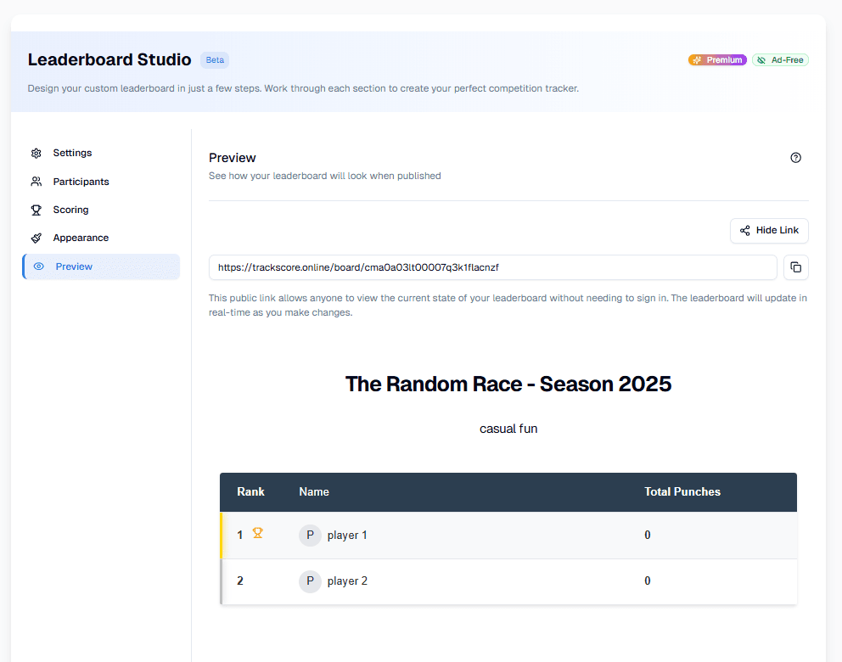Click the Preview eye icon in sidebar
The image size is (842, 662).
point(39,266)
